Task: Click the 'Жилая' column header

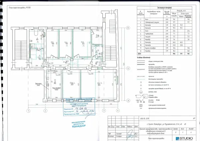Action: click(x=181, y=16)
